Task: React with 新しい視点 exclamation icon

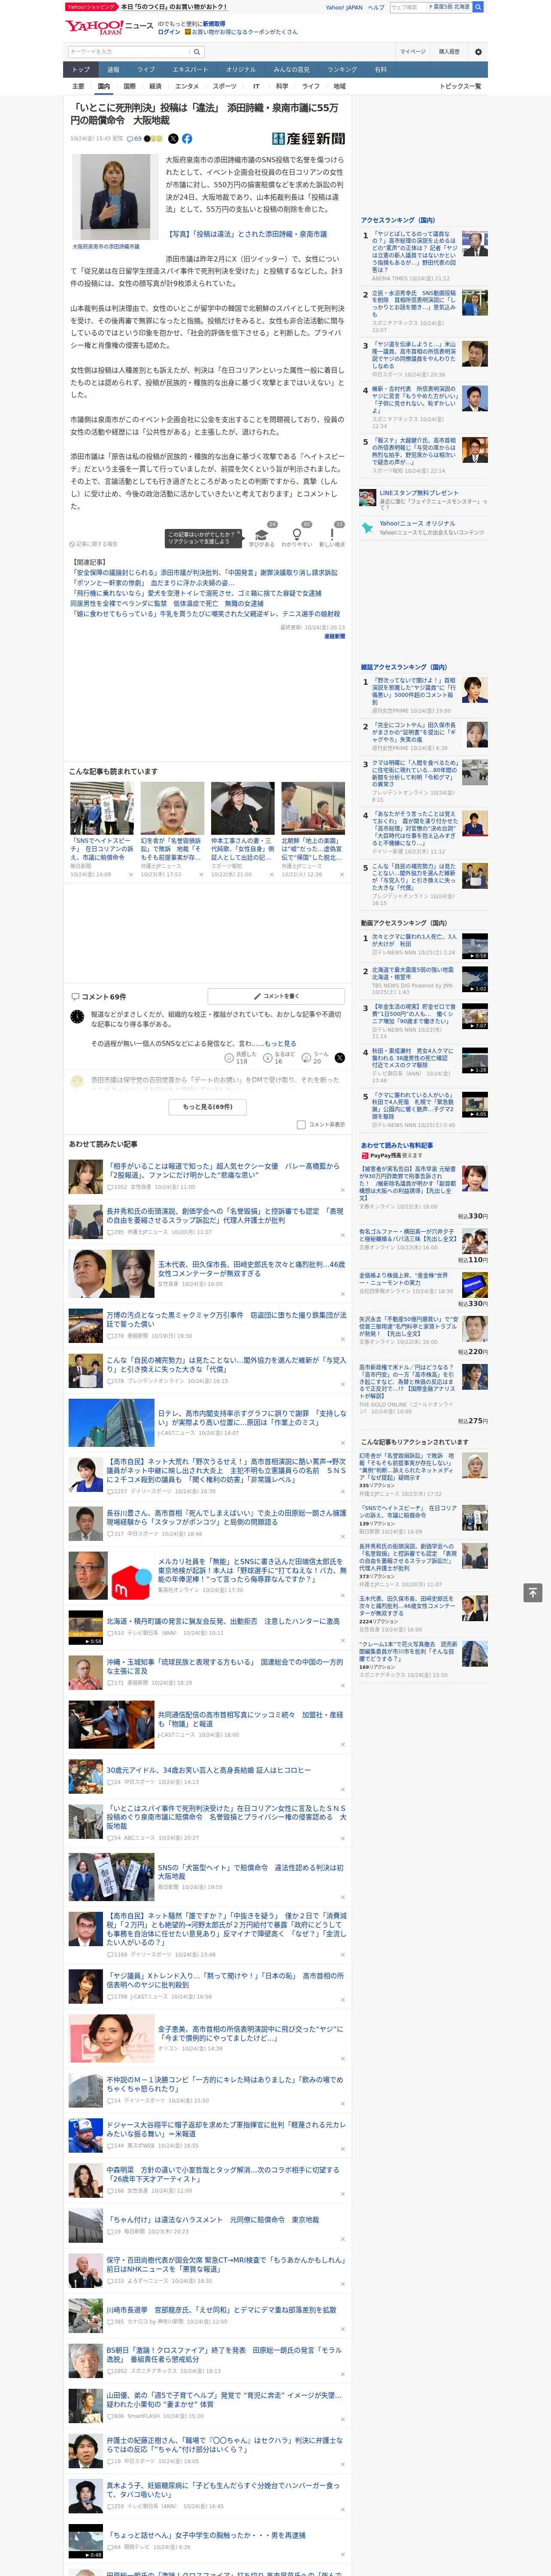Action: tap(332, 535)
